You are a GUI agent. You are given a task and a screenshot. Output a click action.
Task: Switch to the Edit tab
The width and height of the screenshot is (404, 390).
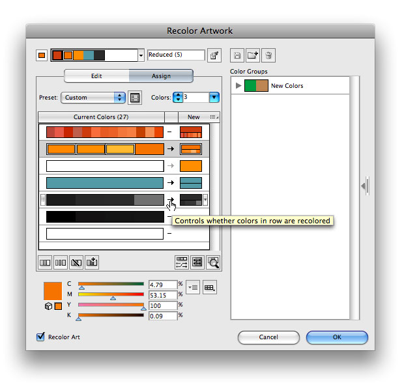click(x=96, y=76)
